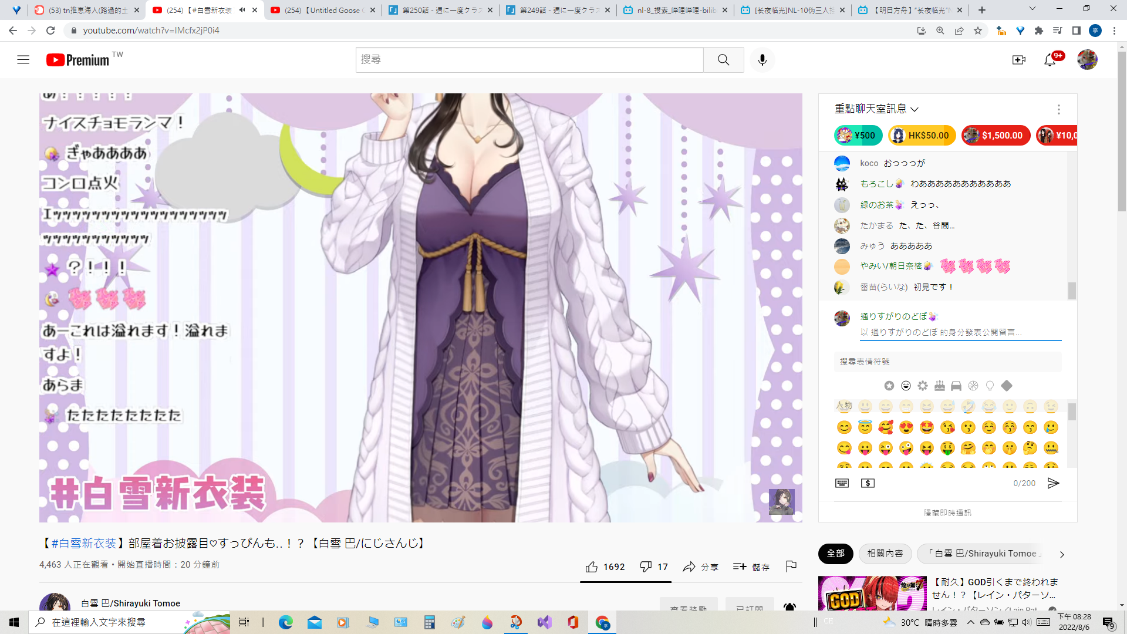Open Windows Start menu
This screenshot has height=634, width=1127.
pyautogui.click(x=14, y=622)
